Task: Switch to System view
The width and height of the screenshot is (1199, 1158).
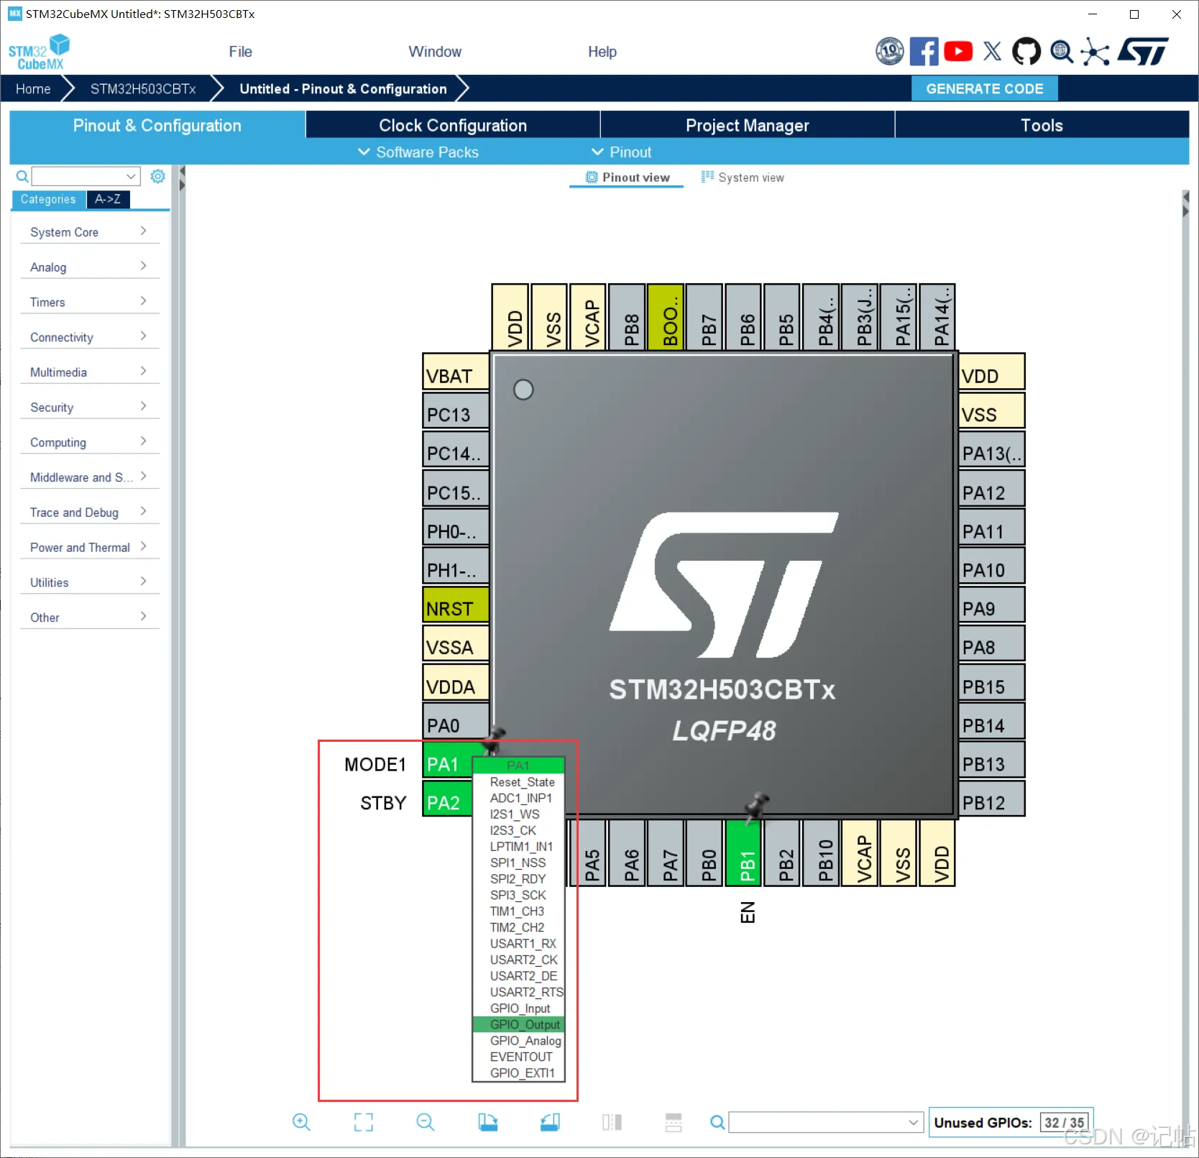Action: tap(743, 178)
